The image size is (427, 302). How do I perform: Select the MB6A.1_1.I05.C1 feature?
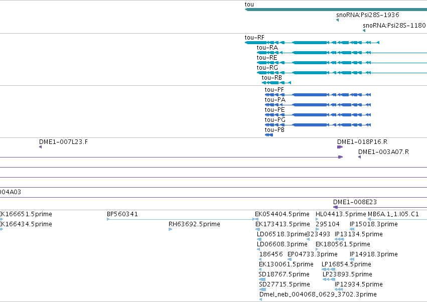click(x=397, y=219)
